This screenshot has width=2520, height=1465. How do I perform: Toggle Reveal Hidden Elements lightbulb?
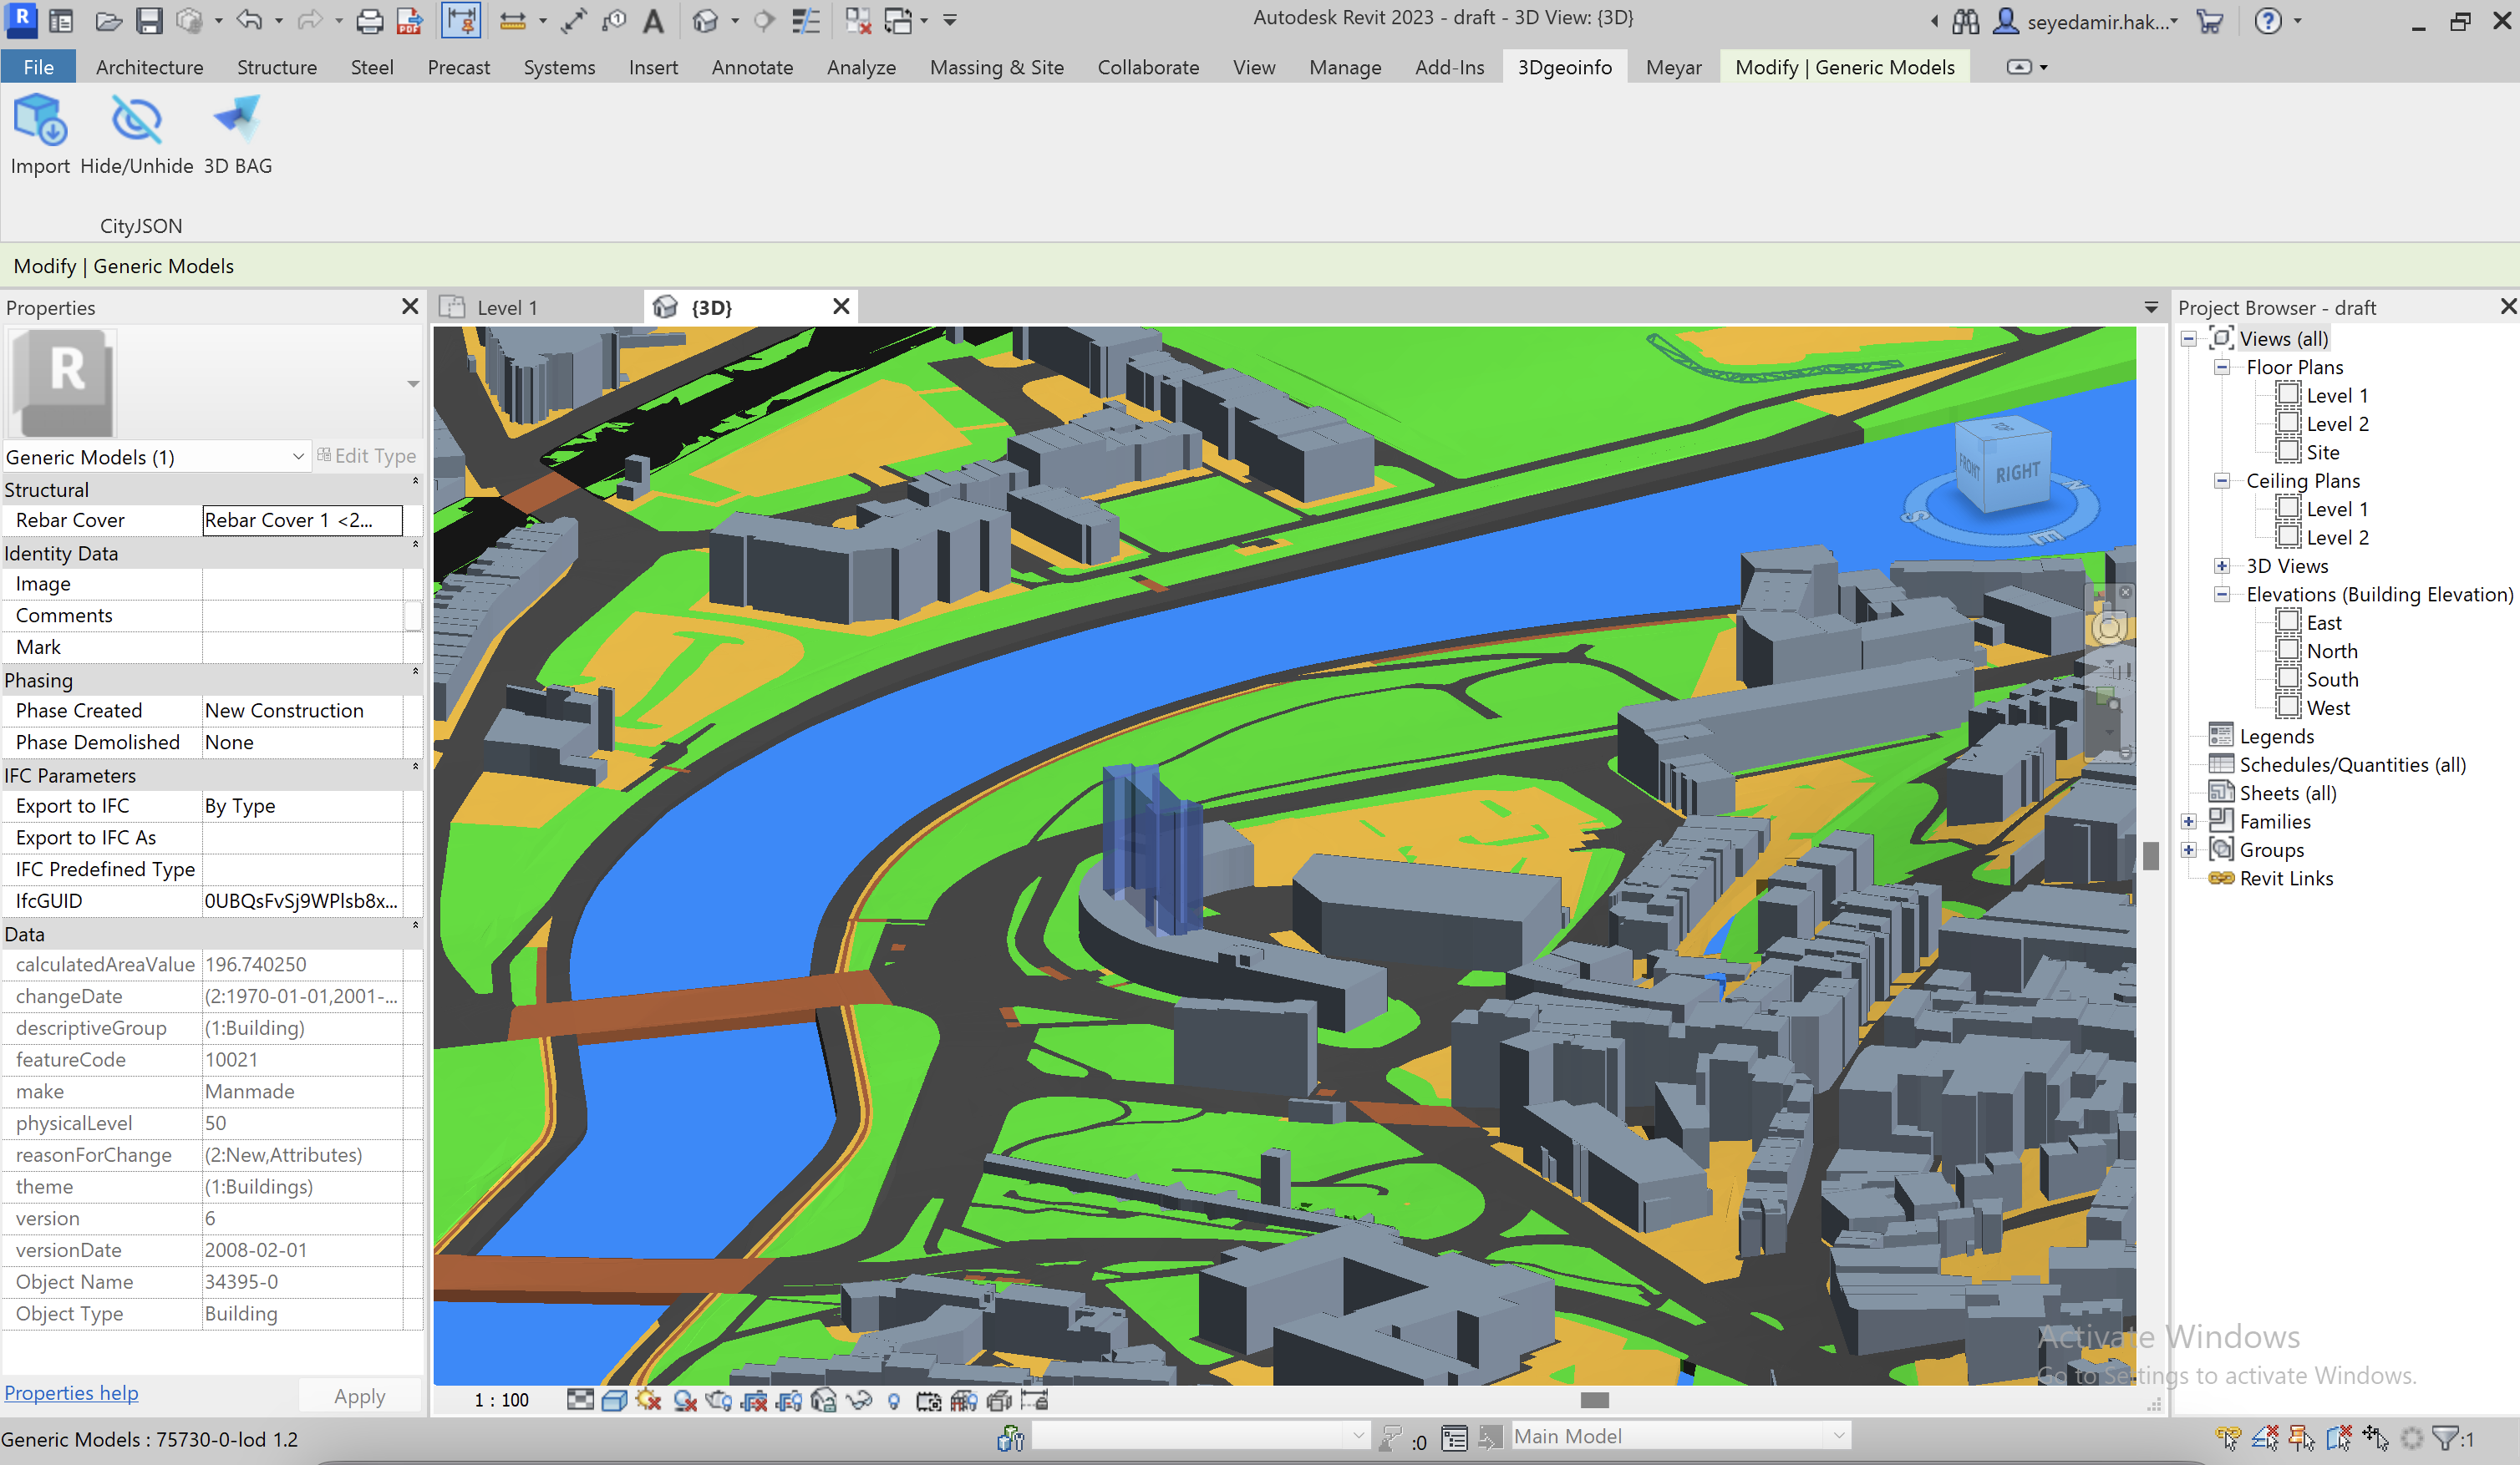point(894,1400)
